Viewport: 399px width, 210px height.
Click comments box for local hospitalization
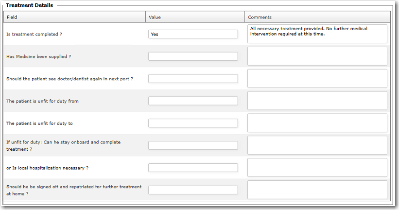317,168
